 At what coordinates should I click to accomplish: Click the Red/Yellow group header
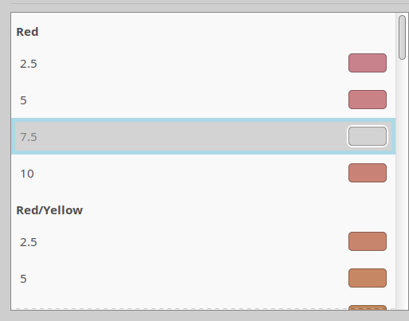tap(49, 210)
